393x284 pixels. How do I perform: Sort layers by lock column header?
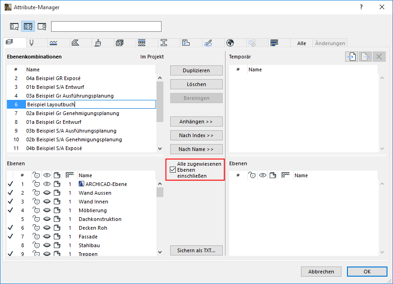point(36,175)
